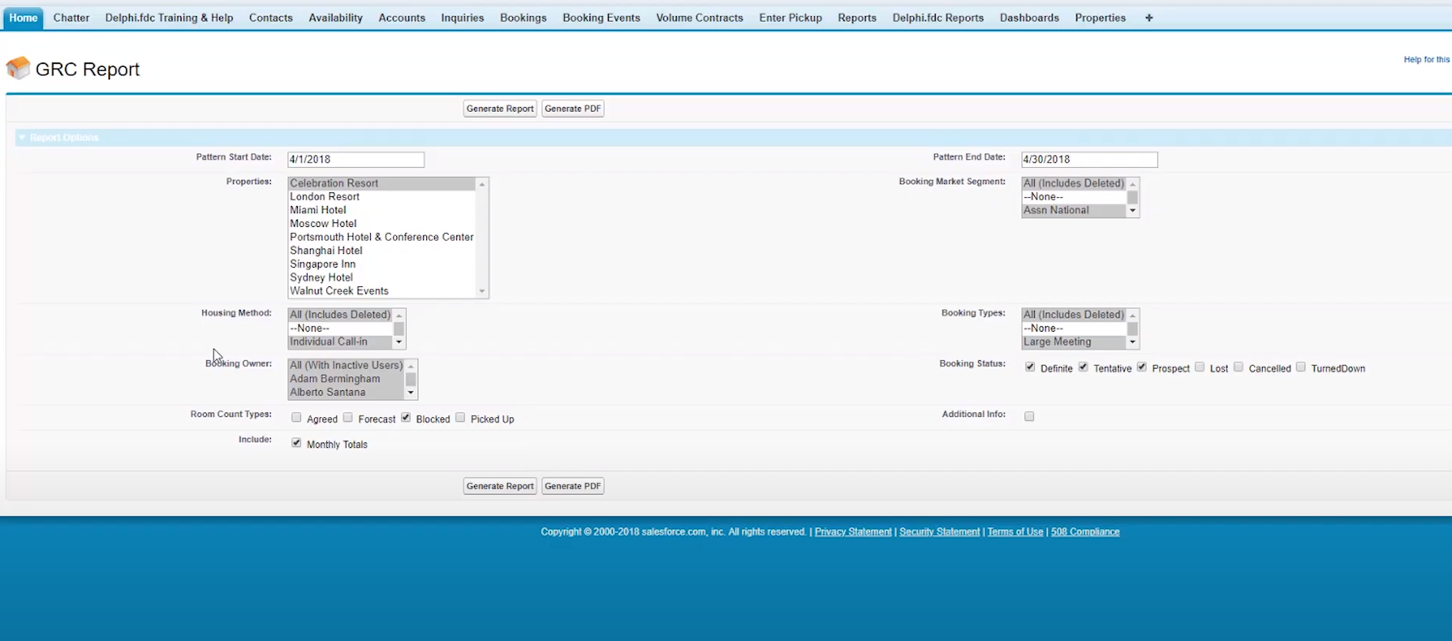Open Delphi.fdc Training & Help tab
The width and height of the screenshot is (1452, 641).
click(x=169, y=18)
